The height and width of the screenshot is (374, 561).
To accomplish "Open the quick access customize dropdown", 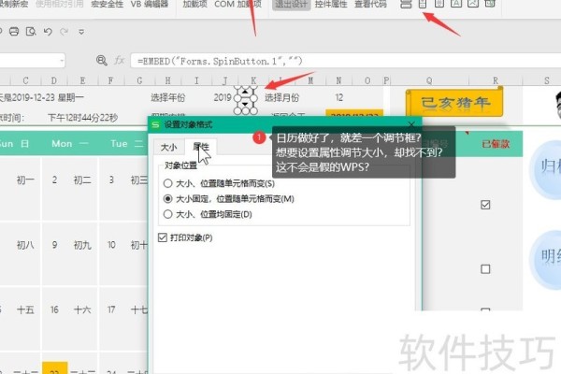I will coord(81,32).
